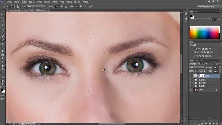Select the Crop tool
Screen dimensions: 222x125
[x=2, y=29]
